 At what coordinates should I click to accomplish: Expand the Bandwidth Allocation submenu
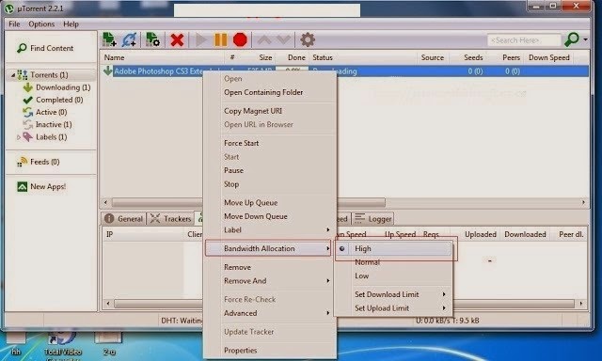[x=268, y=248]
